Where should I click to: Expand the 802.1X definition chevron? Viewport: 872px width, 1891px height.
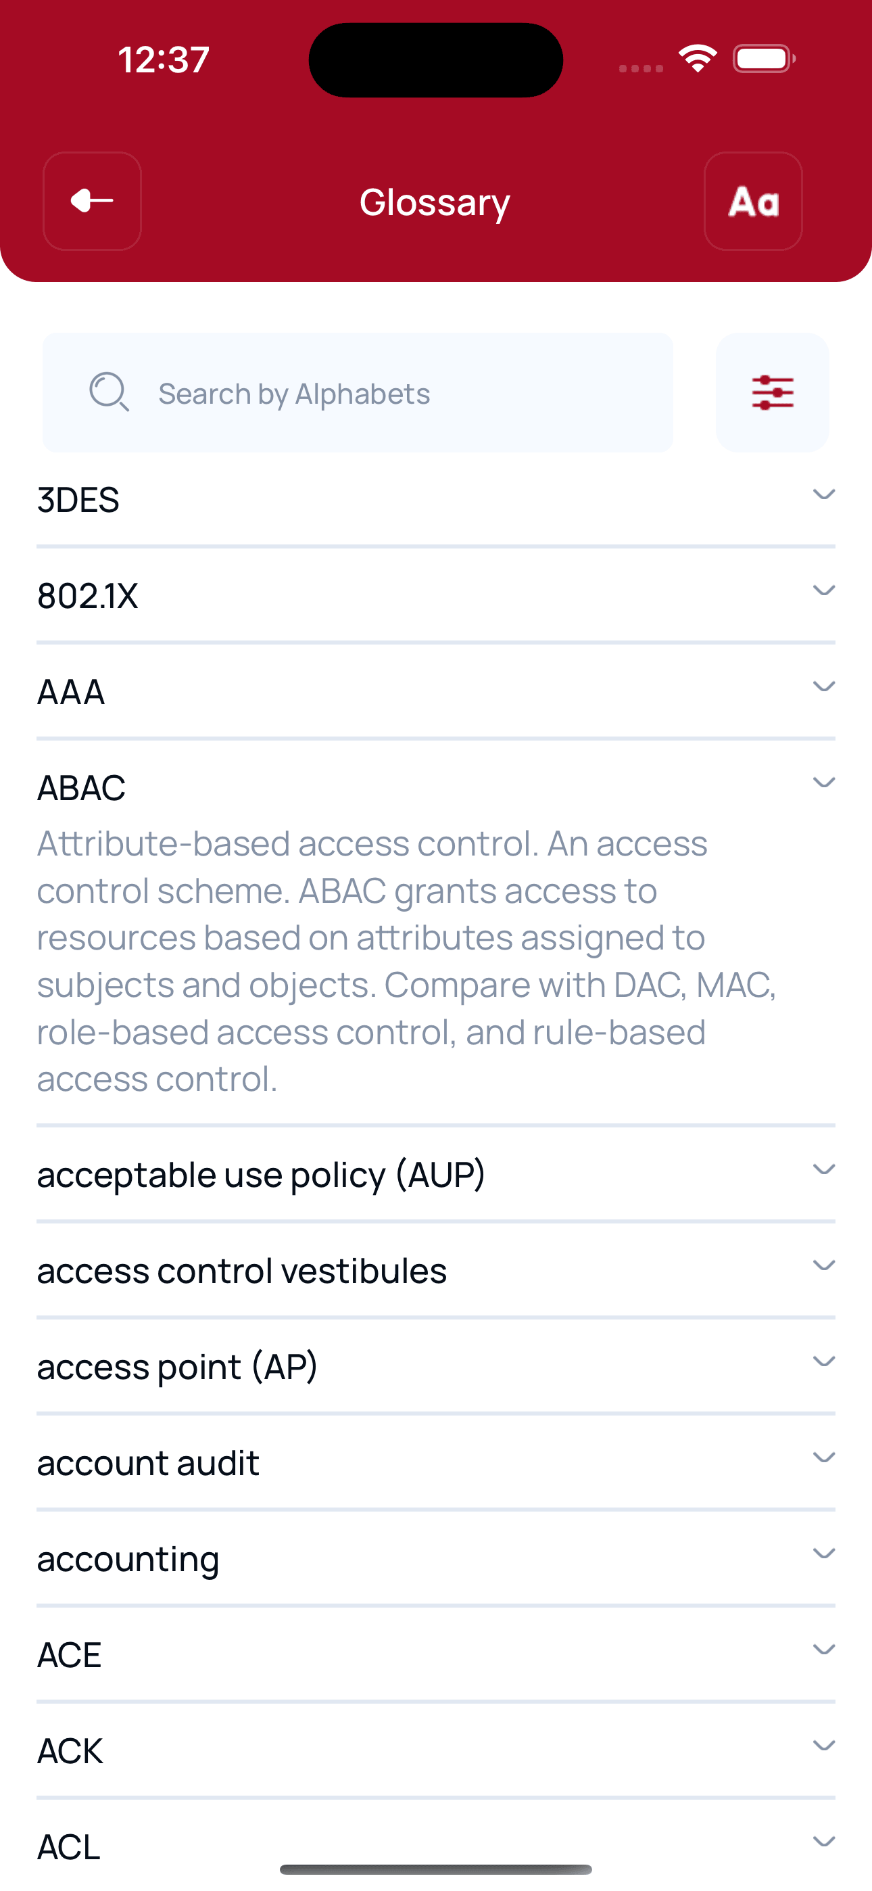coord(823,591)
